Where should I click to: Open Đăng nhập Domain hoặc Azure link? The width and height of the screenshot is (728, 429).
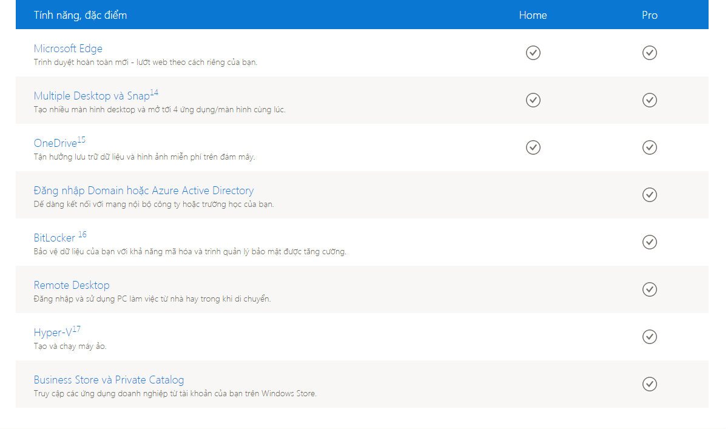(x=143, y=191)
